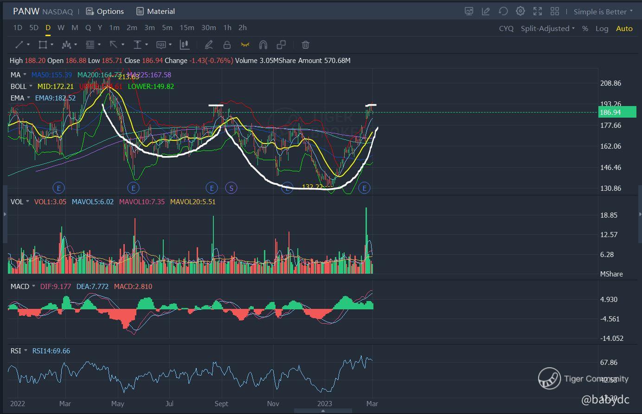Select the pencil annotation tool

click(209, 45)
